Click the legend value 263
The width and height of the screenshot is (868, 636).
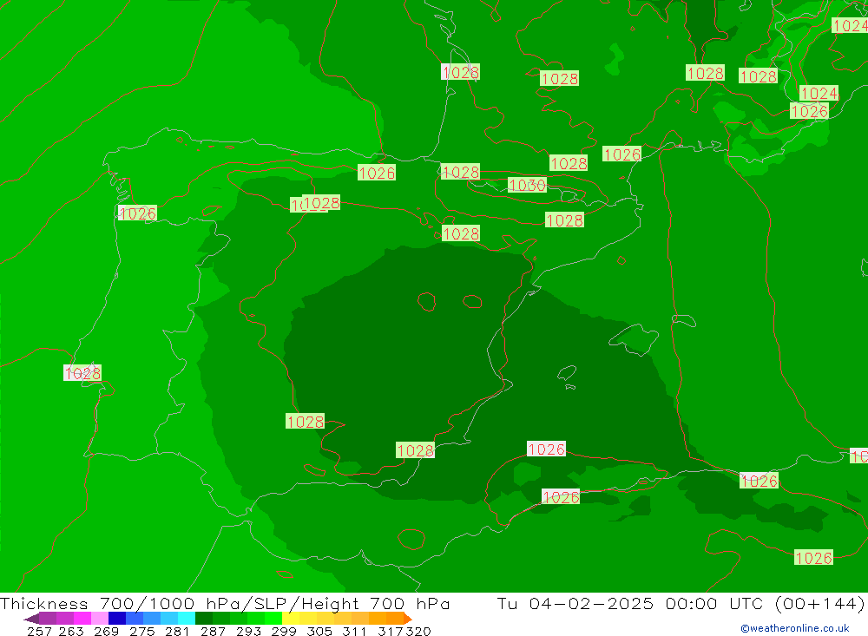tap(71, 631)
